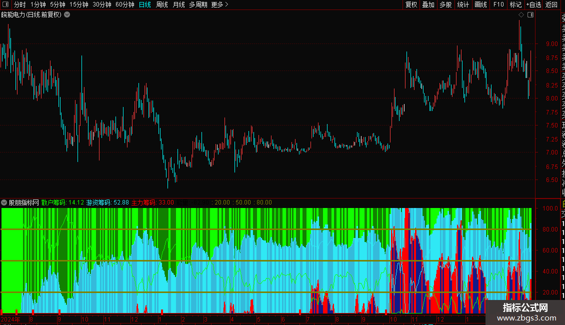Click the 皖能电力 stock title text
565x325 pixels.
pos(13,15)
